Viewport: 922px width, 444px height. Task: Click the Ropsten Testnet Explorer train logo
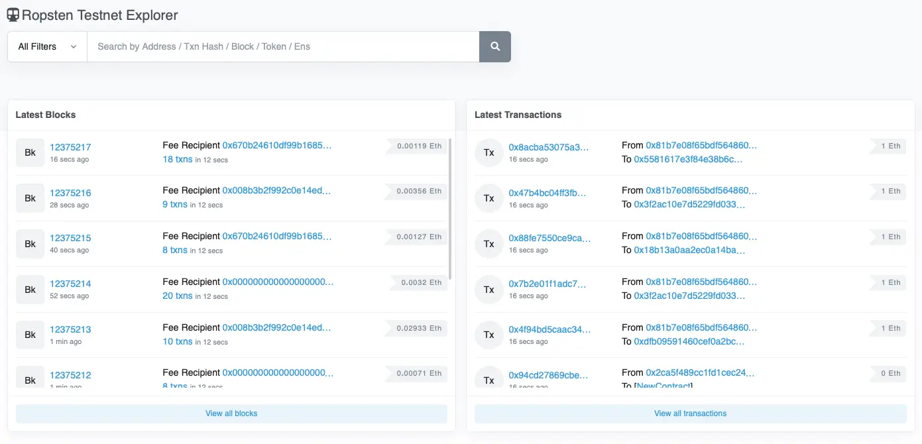13,15
